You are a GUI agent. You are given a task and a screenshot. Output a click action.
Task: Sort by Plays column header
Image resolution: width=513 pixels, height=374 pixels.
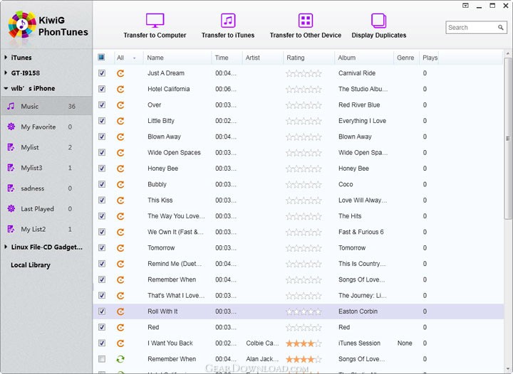point(430,58)
